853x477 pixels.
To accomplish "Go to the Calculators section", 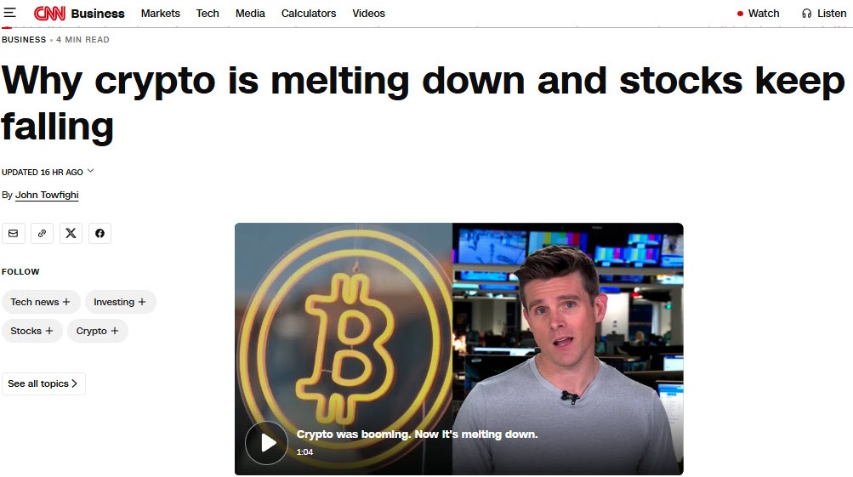I will pyautogui.click(x=309, y=13).
